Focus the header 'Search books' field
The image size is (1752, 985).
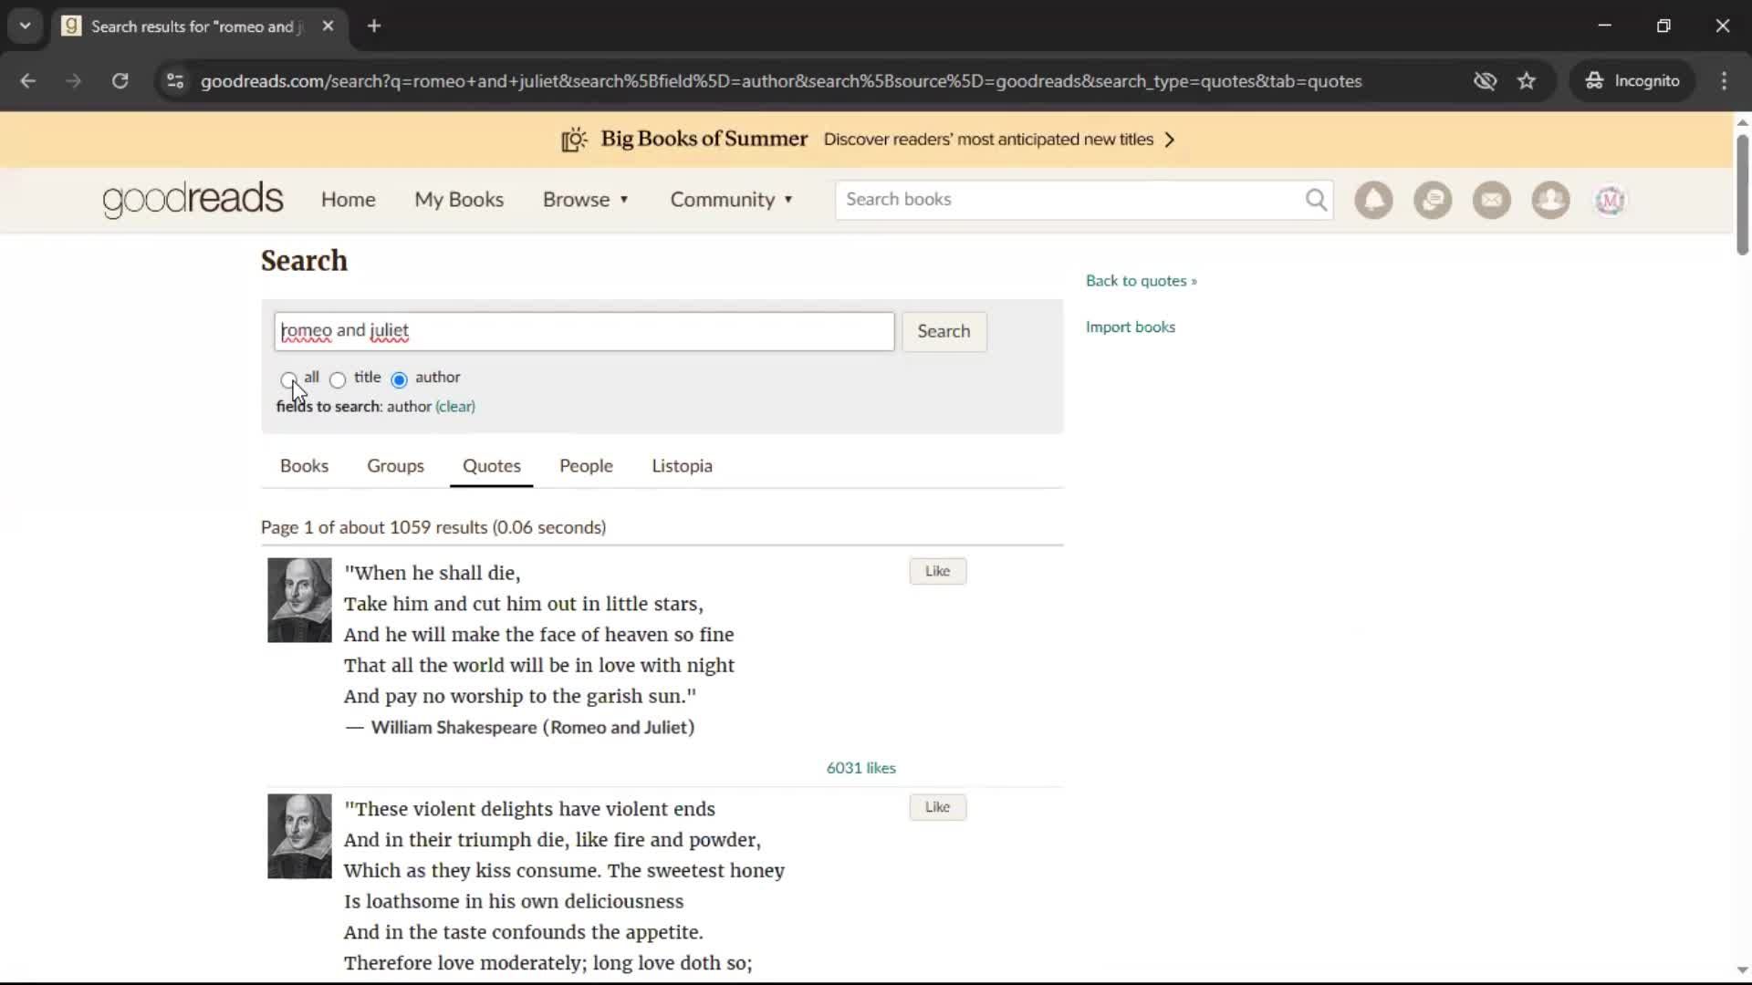coord(1070,200)
